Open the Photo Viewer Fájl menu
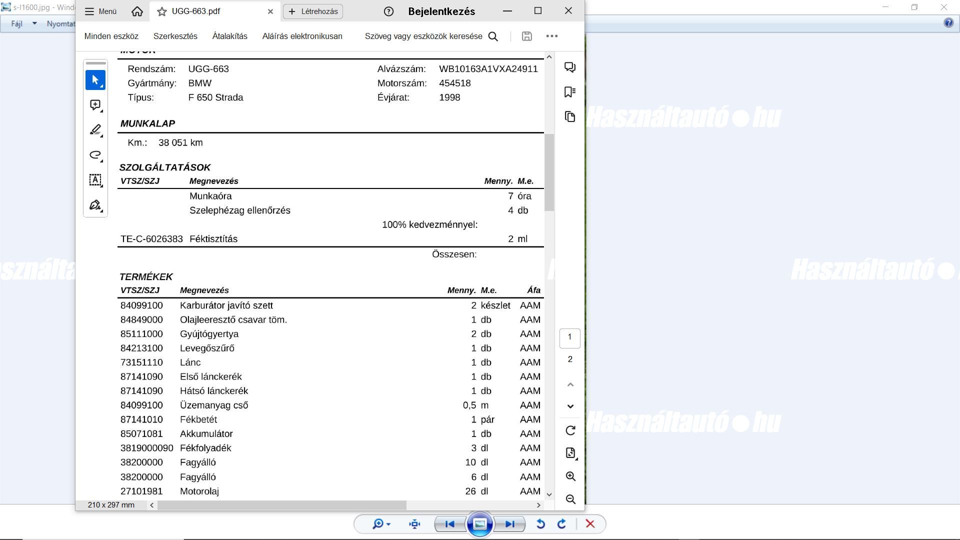960x540 pixels. 17,23
